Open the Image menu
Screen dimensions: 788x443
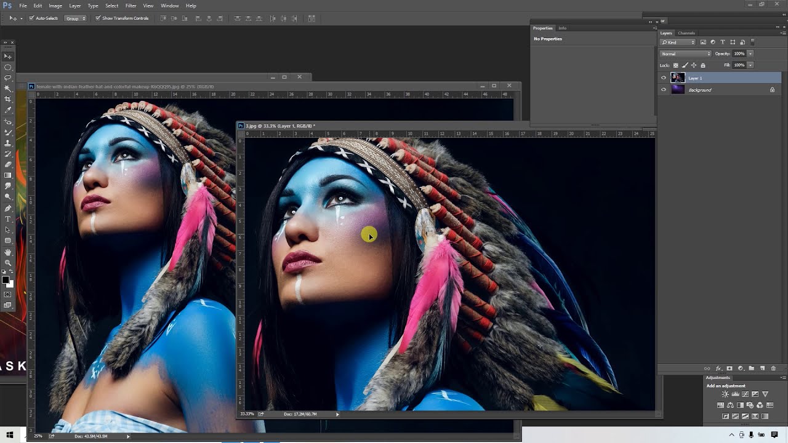tap(55, 6)
